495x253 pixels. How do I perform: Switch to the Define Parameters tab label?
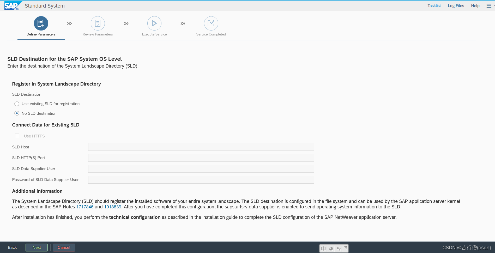[x=41, y=34]
